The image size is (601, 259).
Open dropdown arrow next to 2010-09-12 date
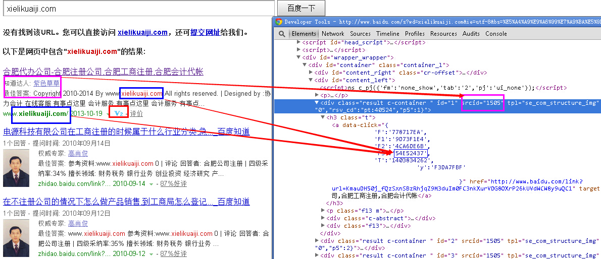click(152, 254)
